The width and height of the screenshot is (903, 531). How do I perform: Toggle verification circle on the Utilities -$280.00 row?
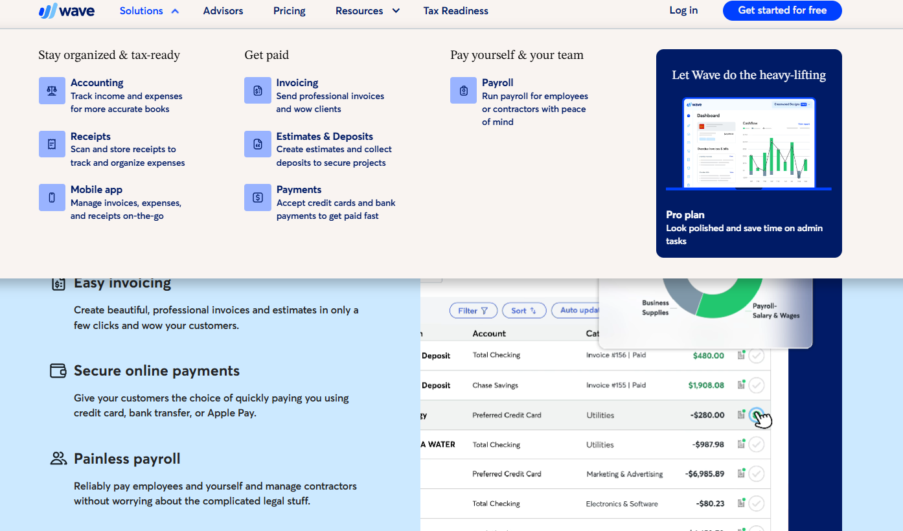[x=756, y=414]
